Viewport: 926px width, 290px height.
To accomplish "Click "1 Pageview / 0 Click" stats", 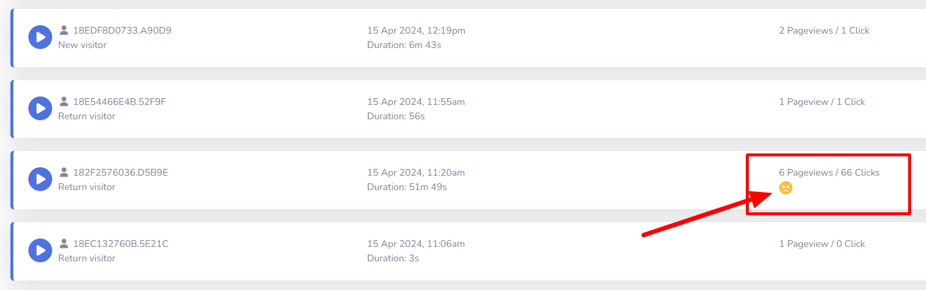I will click(822, 244).
